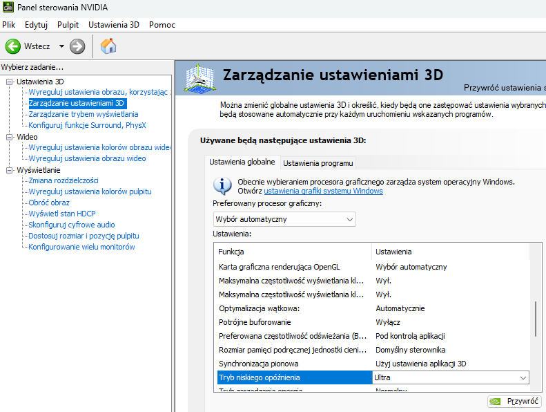
Task: Open the Pomoc menu
Action: coord(162,25)
